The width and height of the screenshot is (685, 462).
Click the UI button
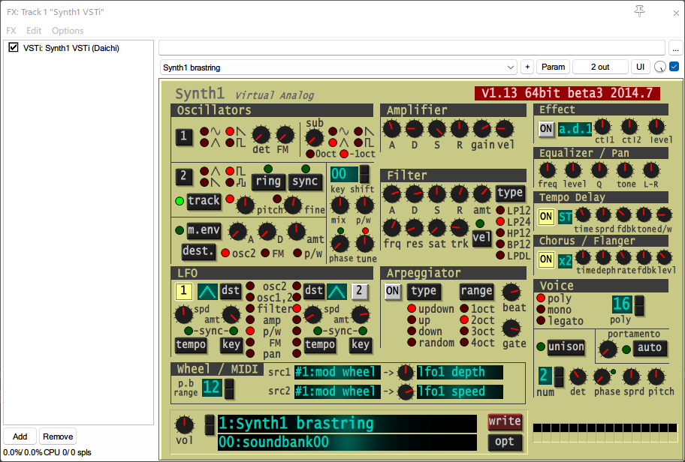click(x=641, y=67)
